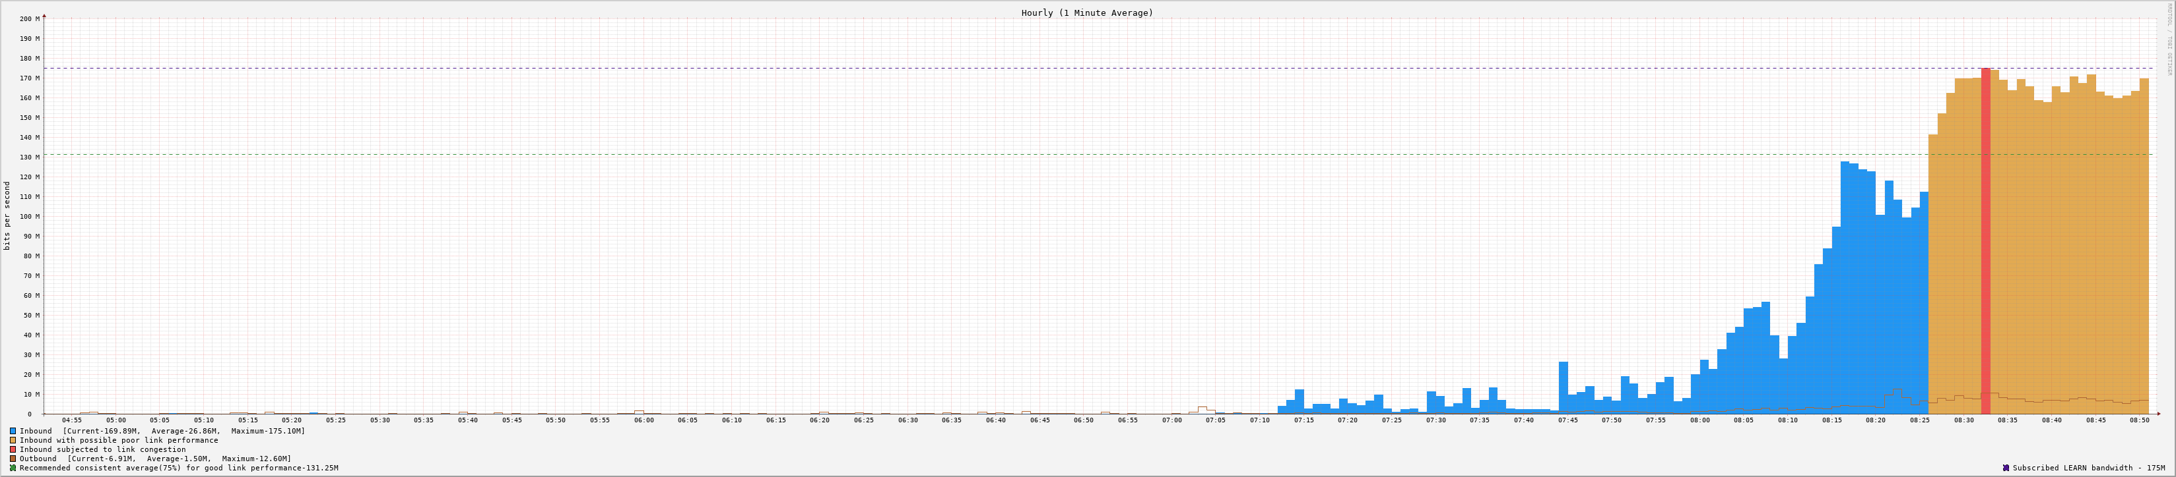Click the RRDTOOL / TOBI OETIKER watermark
This screenshot has height=477, width=2176.
click(x=2168, y=39)
